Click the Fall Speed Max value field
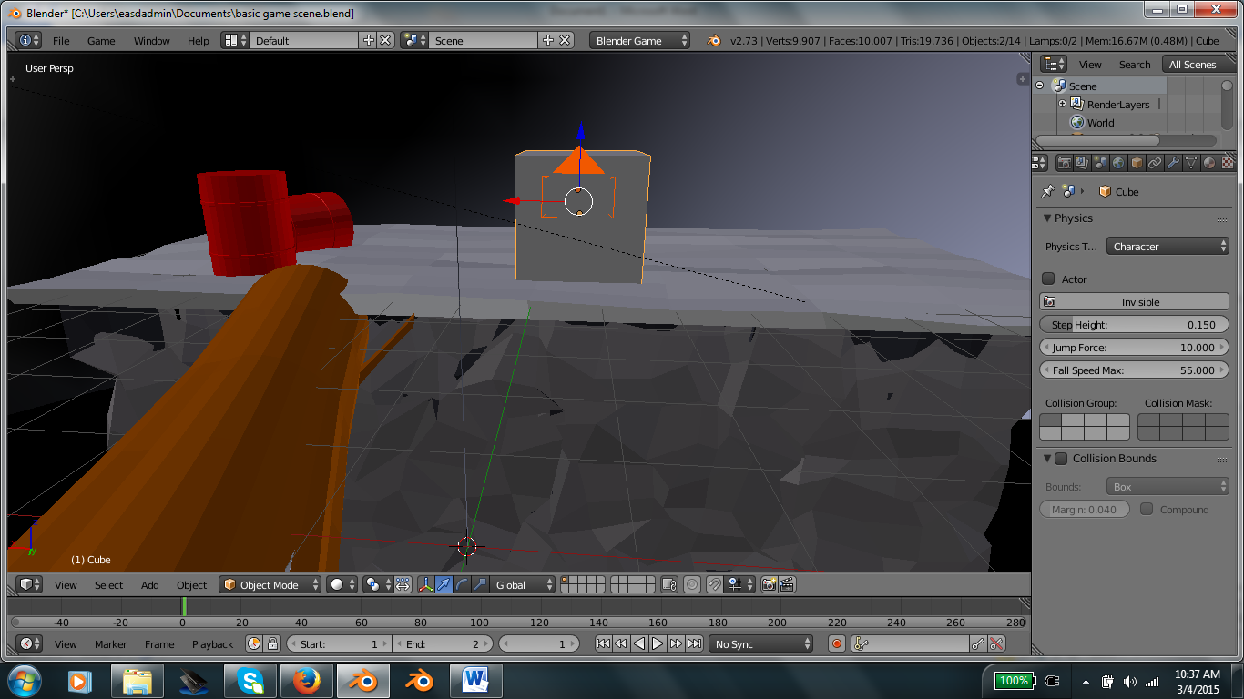 1134,370
